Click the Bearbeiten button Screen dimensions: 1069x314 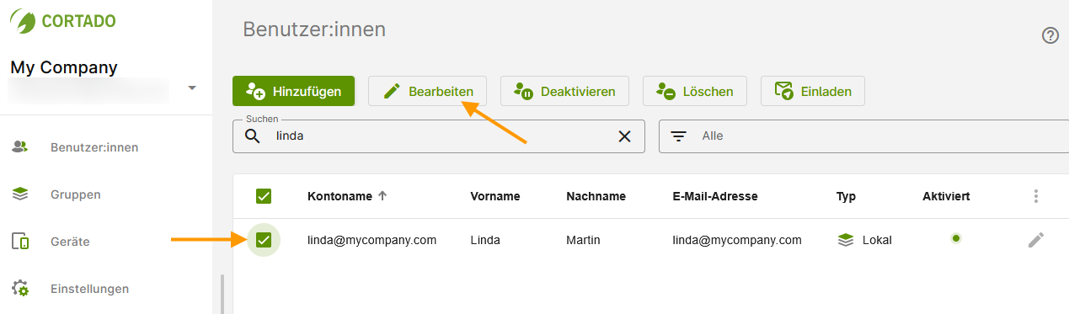tap(427, 91)
